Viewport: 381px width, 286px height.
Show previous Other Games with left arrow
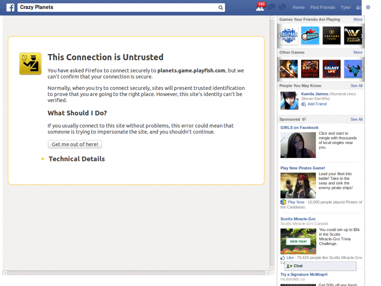(x=279, y=69)
